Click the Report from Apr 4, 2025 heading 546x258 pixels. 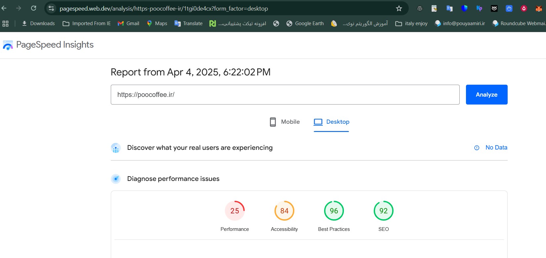coord(190,72)
